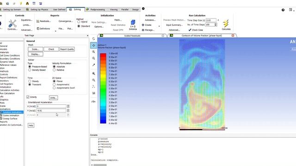This screenshot has width=296, height=166.
Task: Open the Y gravity parameter dropdown button
Action: click(x=68, y=111)
